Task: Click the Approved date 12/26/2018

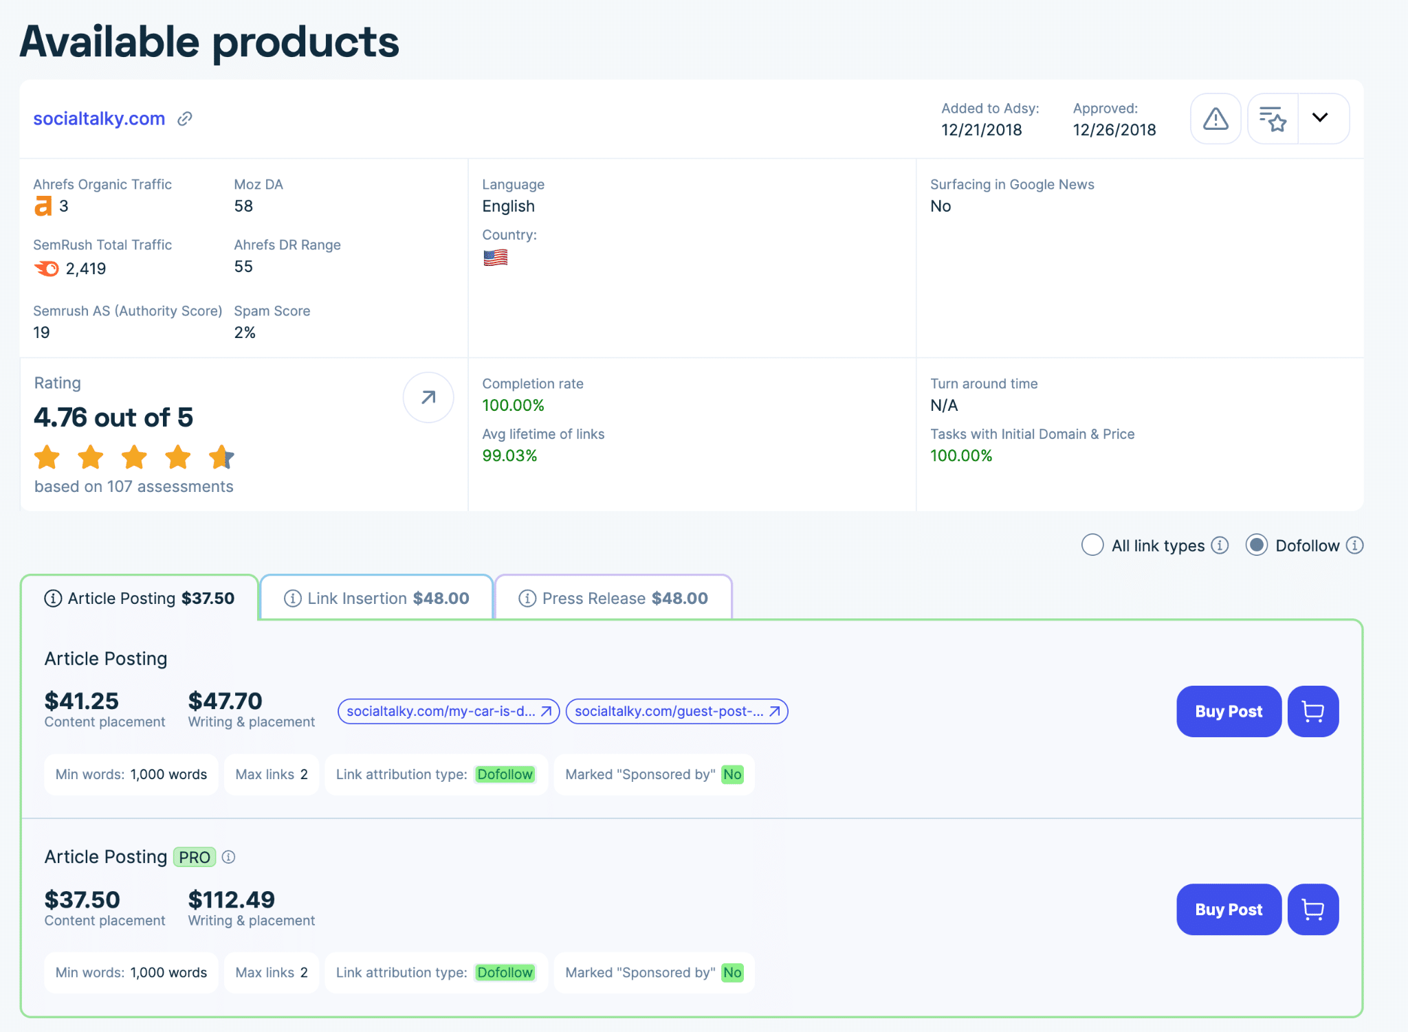Action: (1114, 130)
